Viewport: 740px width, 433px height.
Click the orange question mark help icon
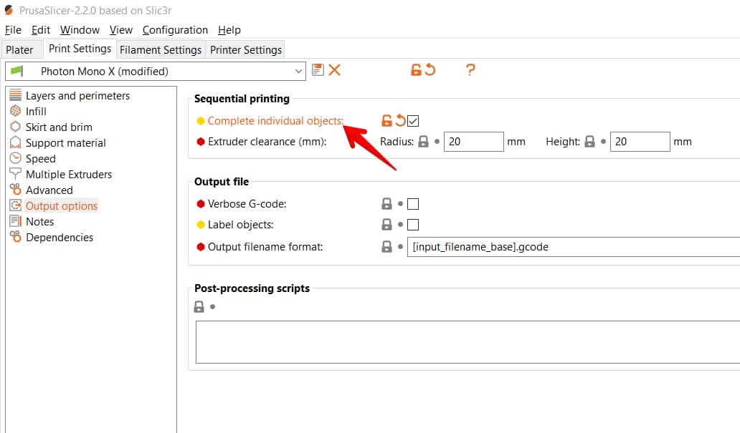(x=470, y=70)
